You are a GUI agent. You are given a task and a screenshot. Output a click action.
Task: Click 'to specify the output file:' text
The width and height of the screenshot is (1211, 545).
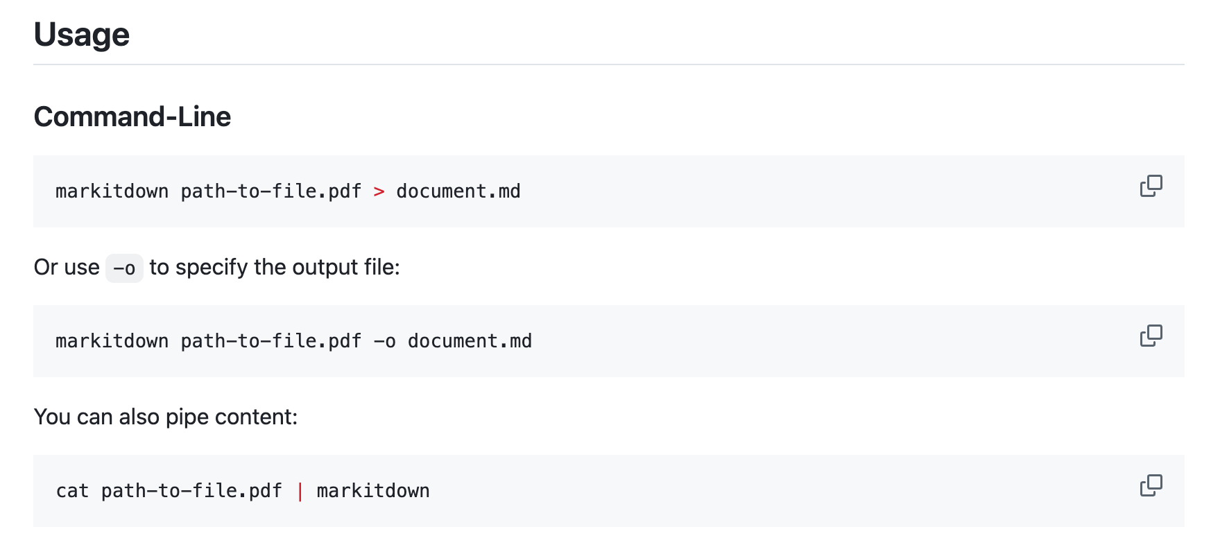275,268
